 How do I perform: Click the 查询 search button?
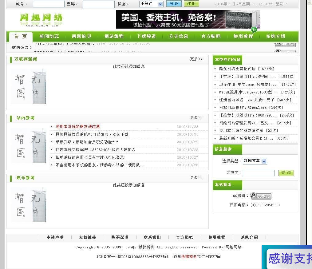coord(286,173)
